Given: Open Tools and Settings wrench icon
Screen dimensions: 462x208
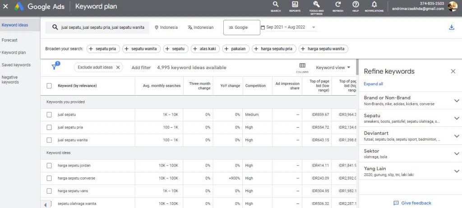Looking at the screenshot, I should (316, 5).
